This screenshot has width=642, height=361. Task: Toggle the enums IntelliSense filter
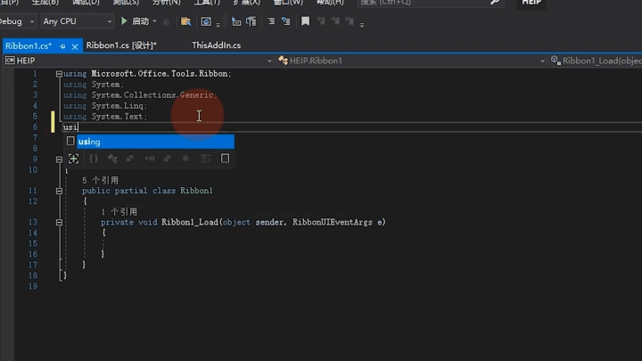tap(185, 159)
